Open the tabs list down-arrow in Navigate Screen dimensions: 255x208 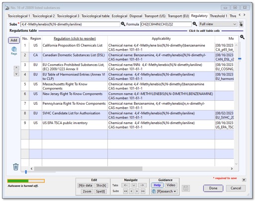coord(134,185)
